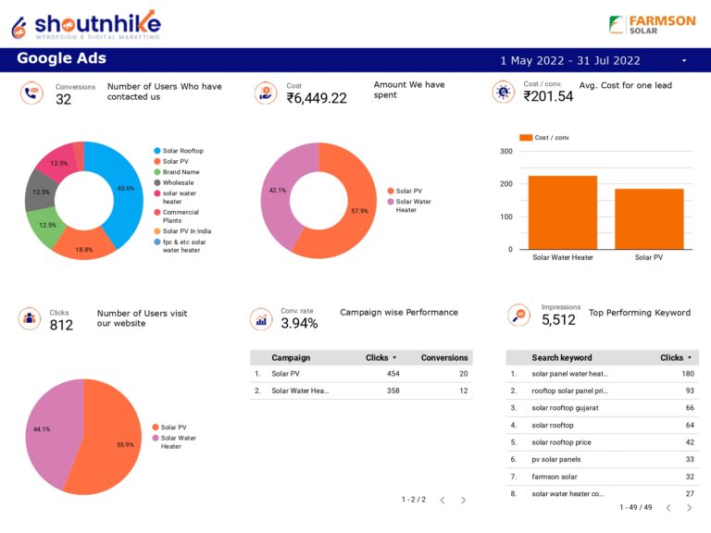Image resolution: width=711 pixels, height=533 pixels.
Task: Toggle Brand Name legend entry
Action: click(181, 172)
